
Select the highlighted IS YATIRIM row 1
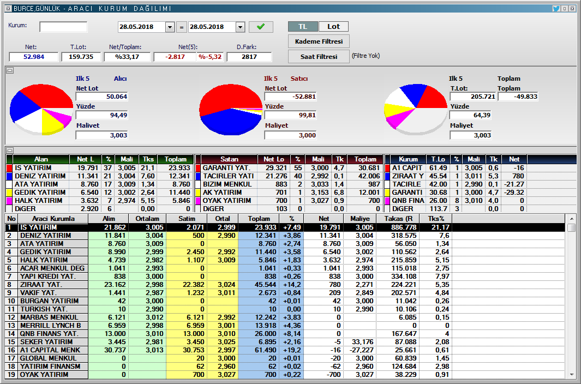click(x=285, y=227)
